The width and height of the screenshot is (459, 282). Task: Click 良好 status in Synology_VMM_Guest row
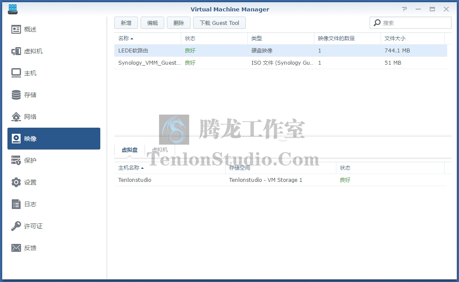190,63
